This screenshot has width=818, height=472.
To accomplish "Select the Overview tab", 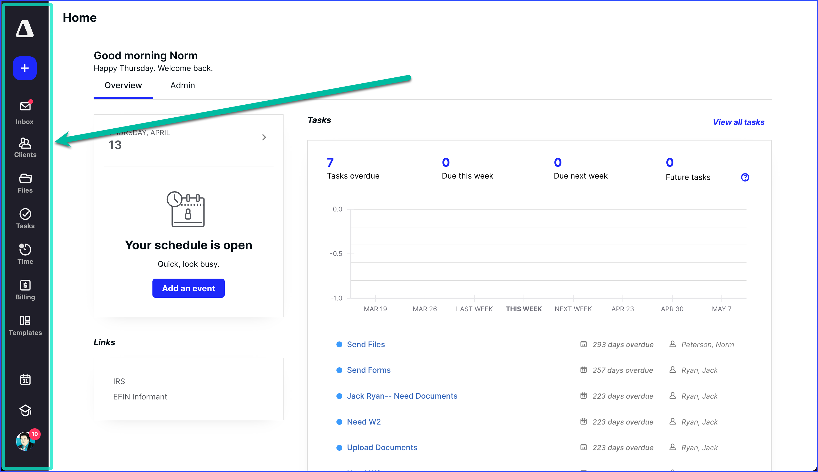I will (123, 85).
